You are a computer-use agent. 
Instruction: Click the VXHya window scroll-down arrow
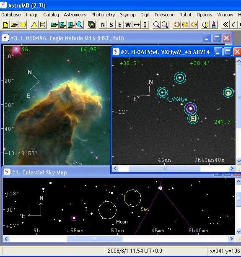tap(238, 161)
